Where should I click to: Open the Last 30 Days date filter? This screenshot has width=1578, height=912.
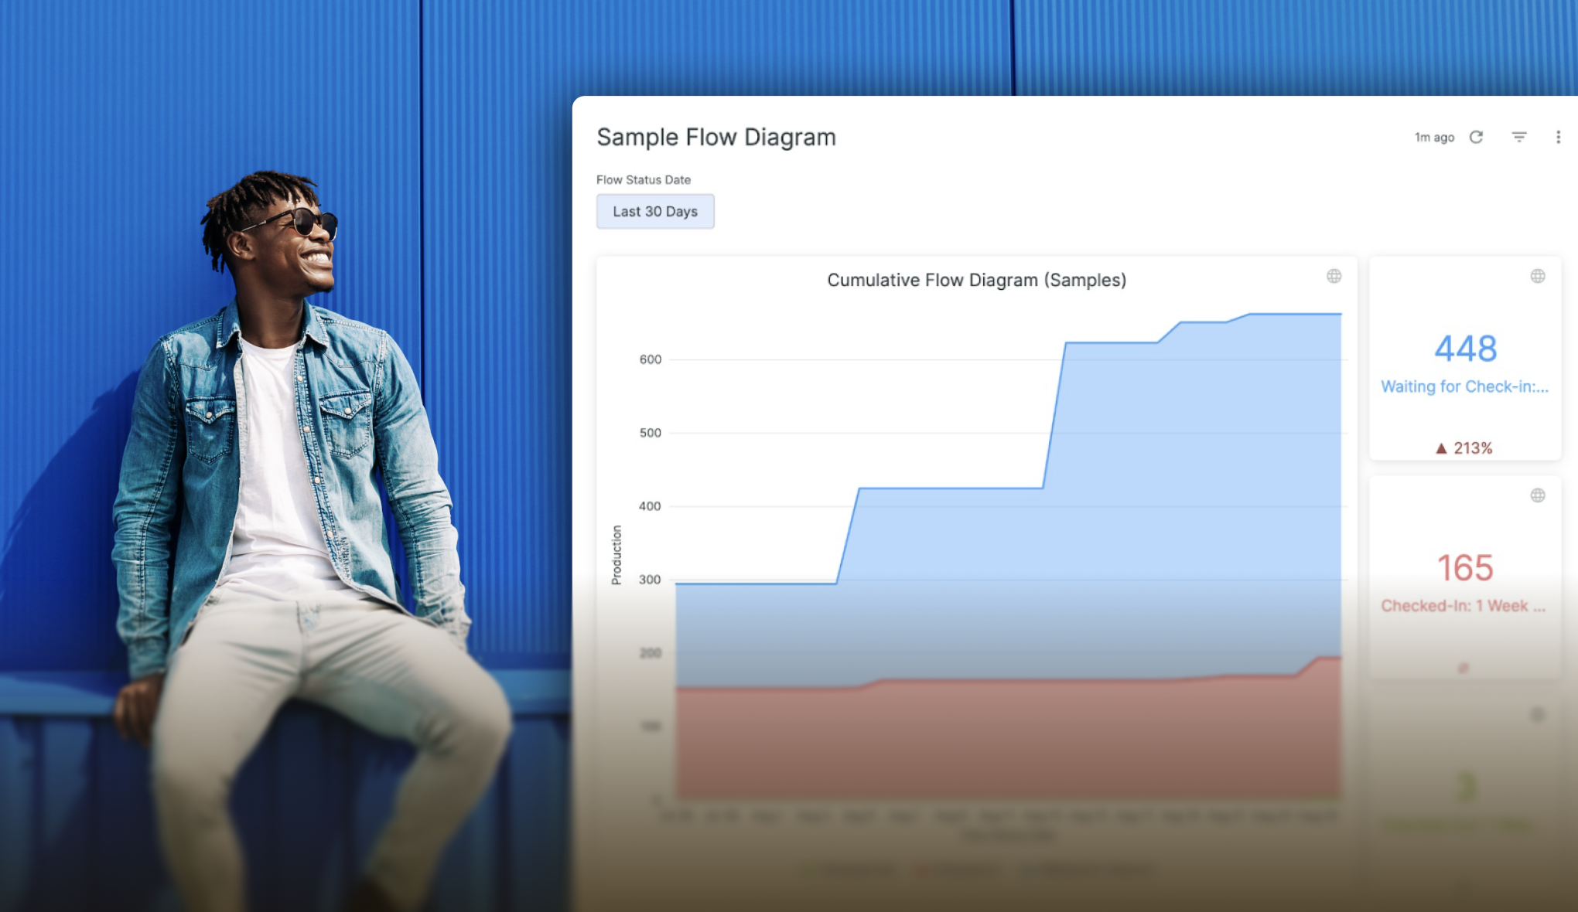[x=655, y=212]
